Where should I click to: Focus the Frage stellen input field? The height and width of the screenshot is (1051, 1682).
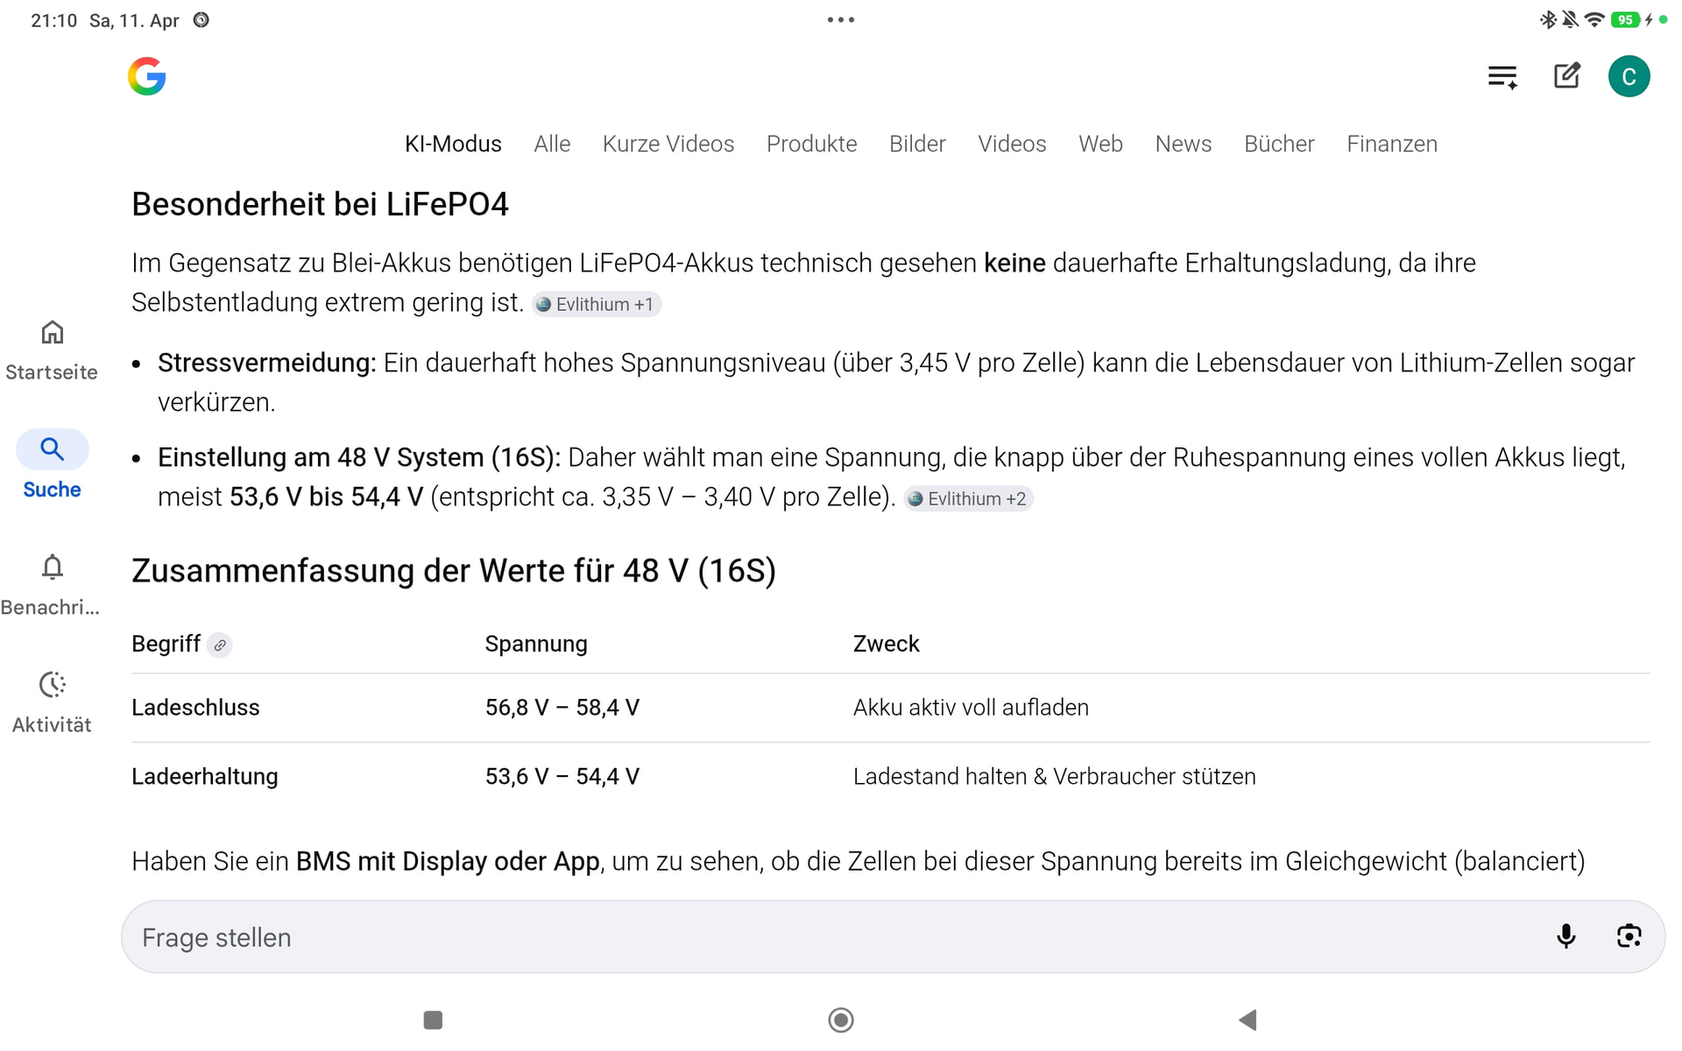[832, 937]
